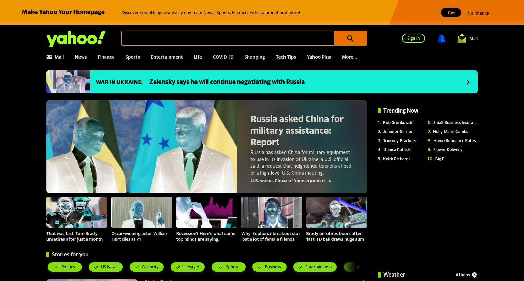Open 'Oscar-winning actor William Hurt dies' headline
The width and height of the screenshot is (524, 281).
coord(140,236)
